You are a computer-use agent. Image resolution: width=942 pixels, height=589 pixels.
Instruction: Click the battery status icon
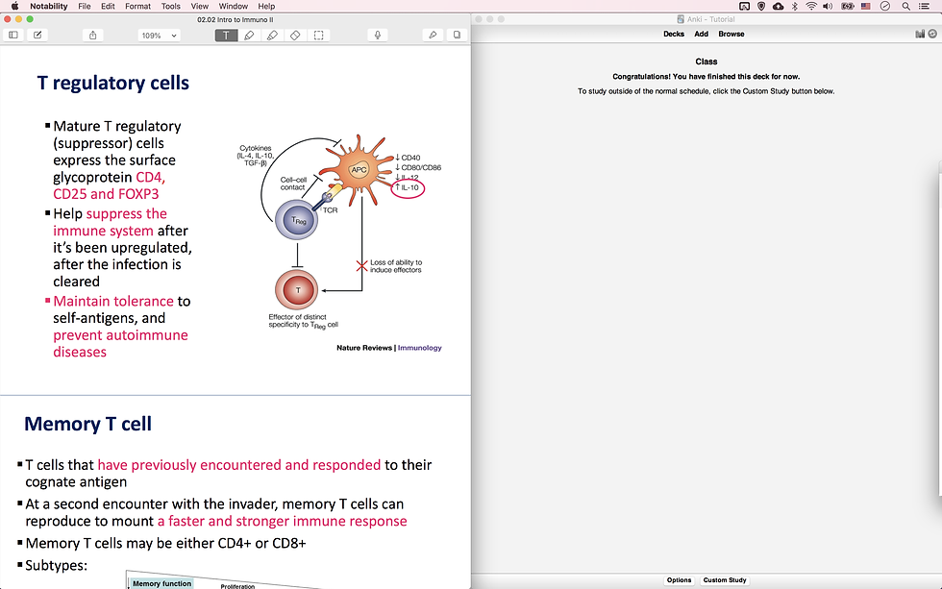(848, 6)
